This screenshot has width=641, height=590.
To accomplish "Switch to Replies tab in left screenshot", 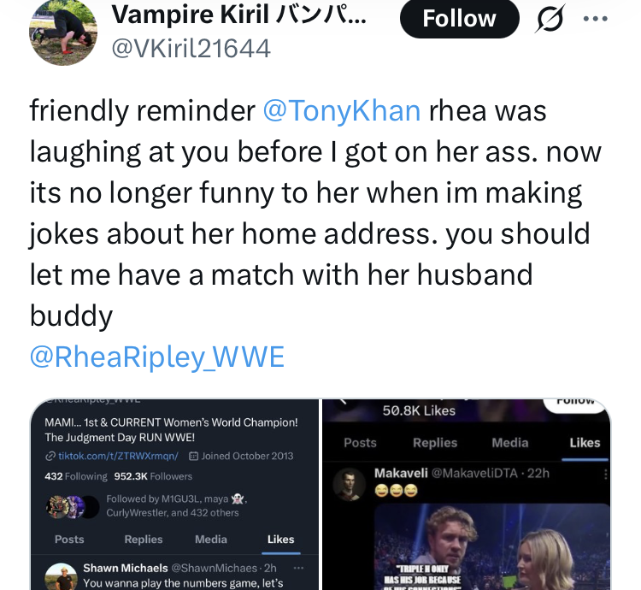I will (x=144, y=540).
